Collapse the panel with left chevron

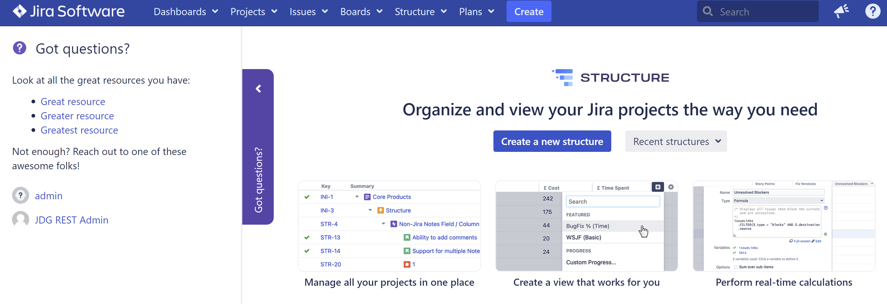(x=258, y=89)
